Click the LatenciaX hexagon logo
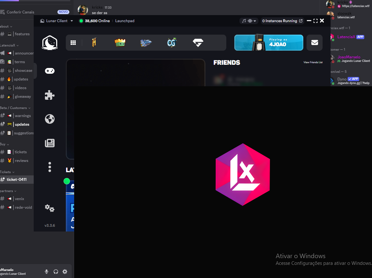Screen dimensions: 372x278 pos(243,174)
